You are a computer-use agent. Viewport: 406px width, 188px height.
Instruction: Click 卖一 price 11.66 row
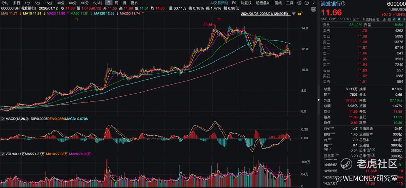[x=363, y=53]
